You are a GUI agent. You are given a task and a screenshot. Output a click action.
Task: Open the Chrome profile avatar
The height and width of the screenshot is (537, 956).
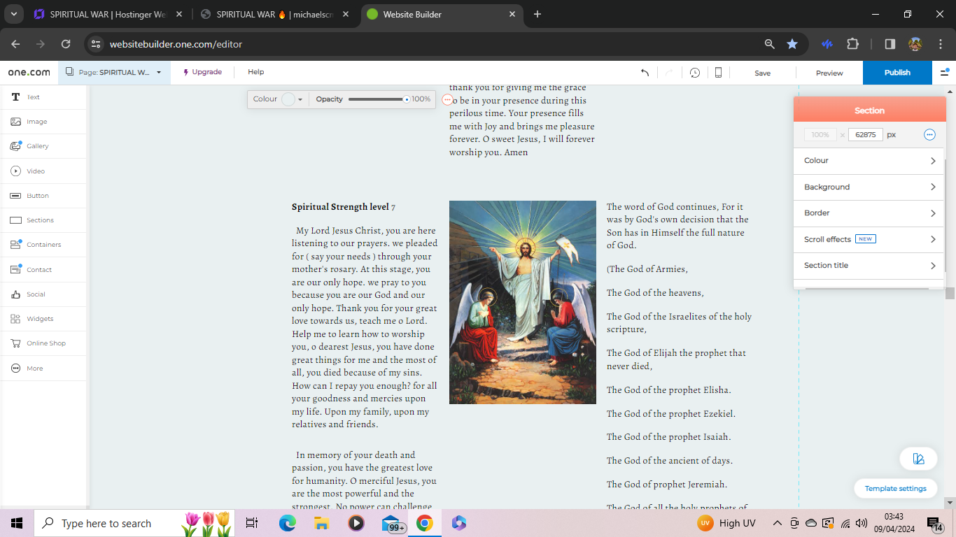[x=915, y=44]
